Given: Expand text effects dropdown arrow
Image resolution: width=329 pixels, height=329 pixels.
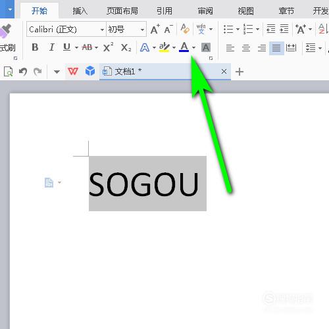Looking at the screenshot, I should click(154, 47).
